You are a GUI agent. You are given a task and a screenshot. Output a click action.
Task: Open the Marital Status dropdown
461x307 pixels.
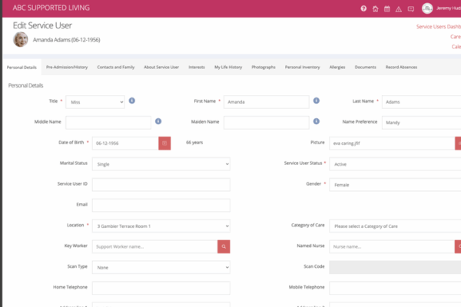coord(161,163)
